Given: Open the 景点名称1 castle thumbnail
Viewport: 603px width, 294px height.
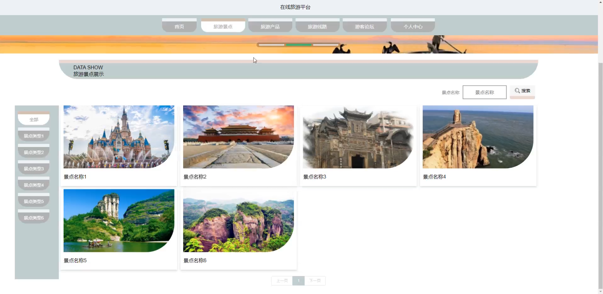Looking at the screenshot, I should (x=119, y=137).
